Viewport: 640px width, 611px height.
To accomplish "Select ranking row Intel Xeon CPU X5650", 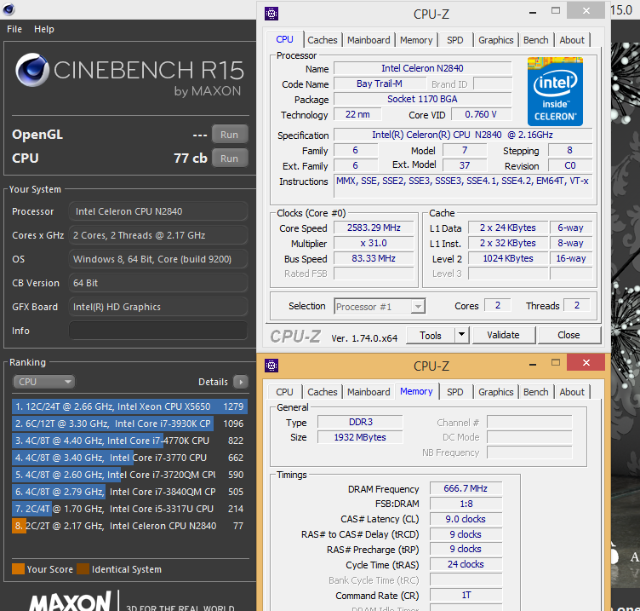I will tap(129, 406).
